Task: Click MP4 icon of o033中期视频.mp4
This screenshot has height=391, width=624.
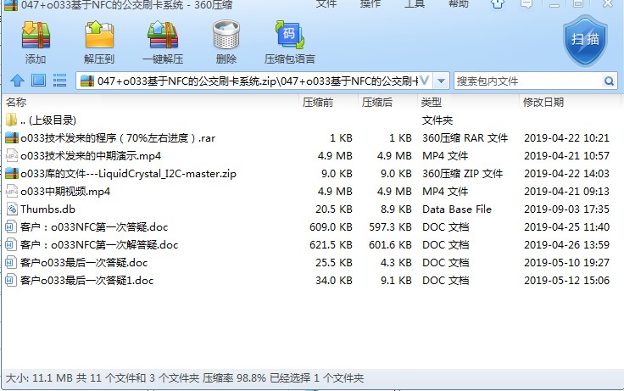Action: point(12,191)
